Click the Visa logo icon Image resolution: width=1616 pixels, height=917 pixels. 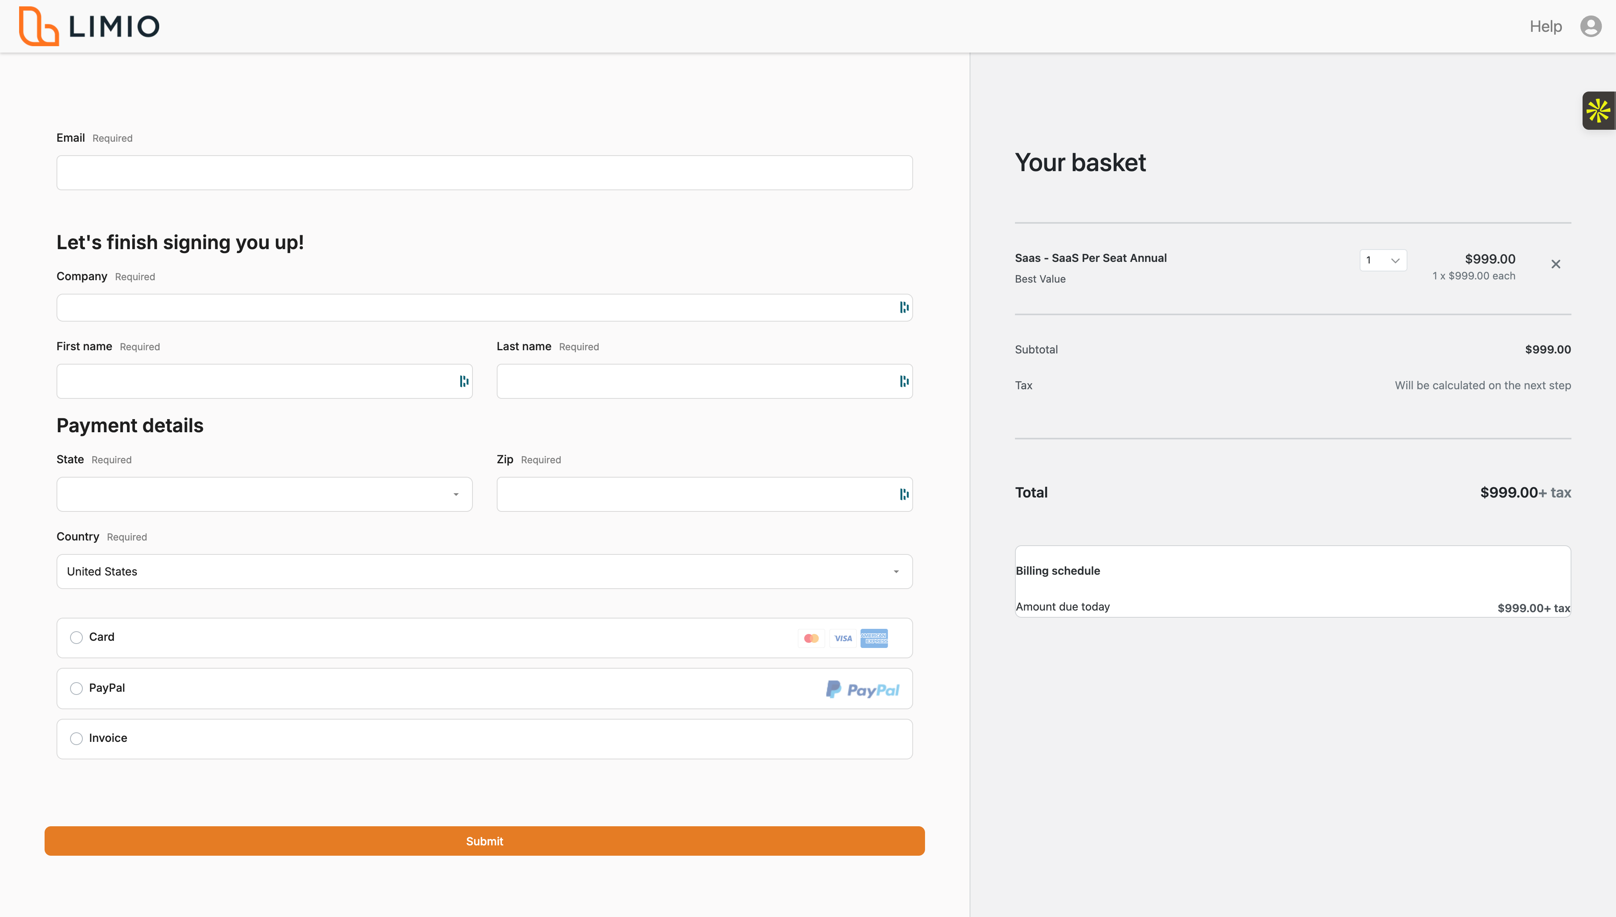[x=843, y=638]
